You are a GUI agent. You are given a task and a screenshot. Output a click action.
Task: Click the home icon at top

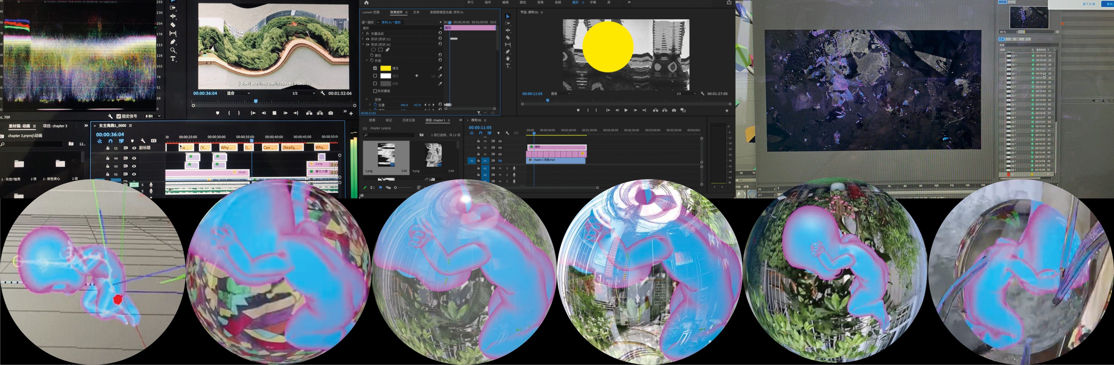click(x=366, y=3)
